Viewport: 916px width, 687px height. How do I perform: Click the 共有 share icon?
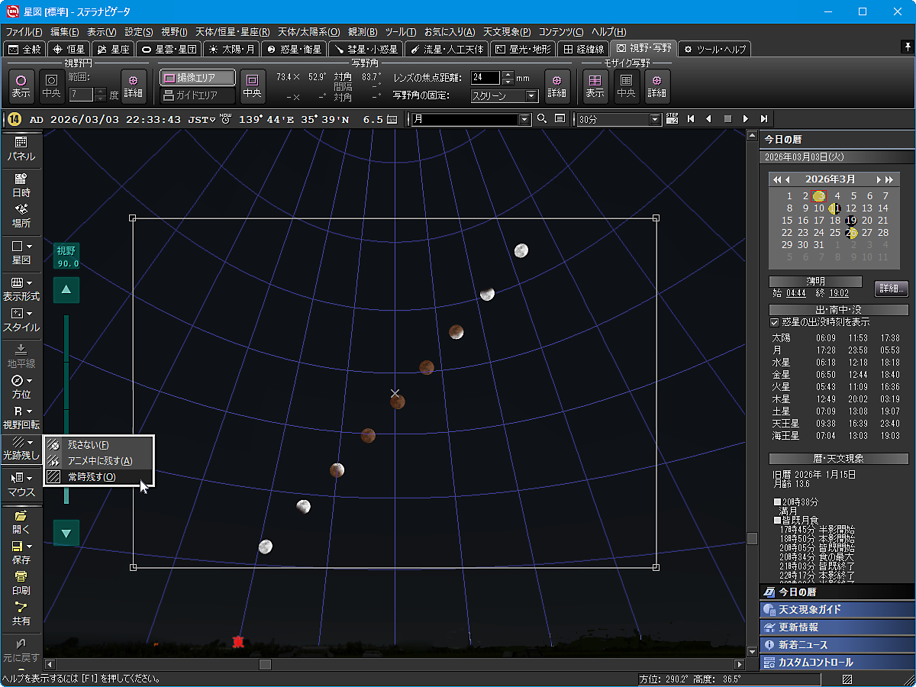click(21, 614)
